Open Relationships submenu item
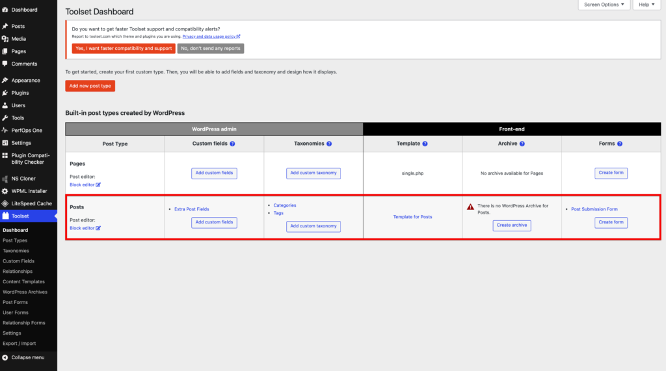The image size is (666, 371). pyautogui.click(x=18, y=271)
